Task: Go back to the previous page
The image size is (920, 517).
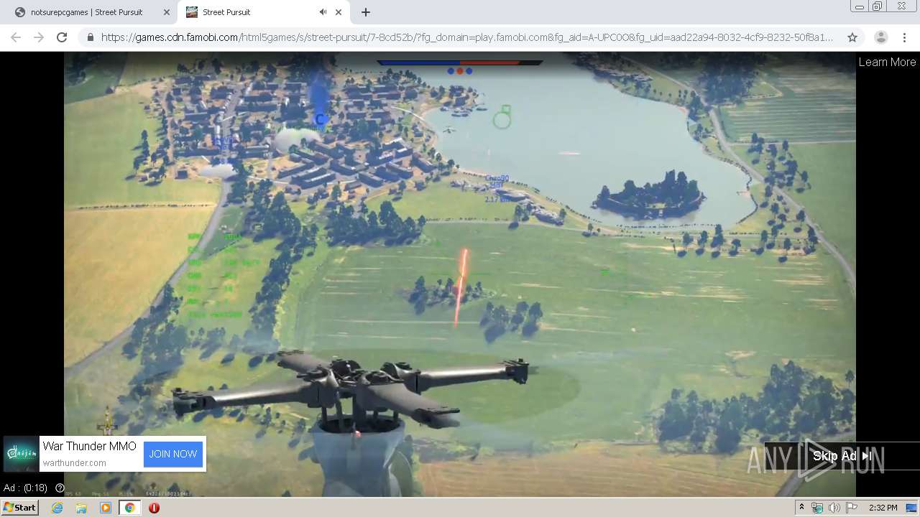Action: click(x=16, y=37)
